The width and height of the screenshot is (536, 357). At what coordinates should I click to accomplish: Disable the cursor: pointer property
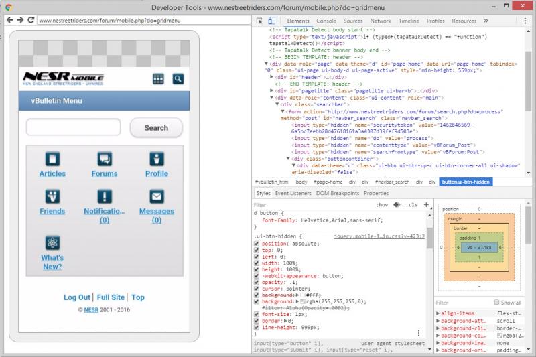click(x=257, y=289)
